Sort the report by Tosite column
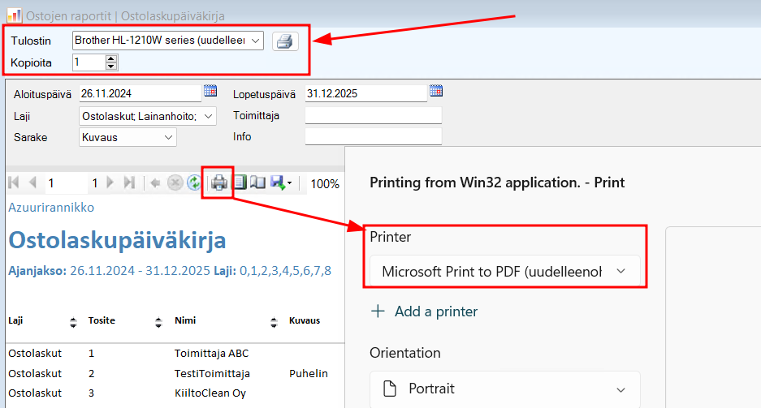 (158, 322)
